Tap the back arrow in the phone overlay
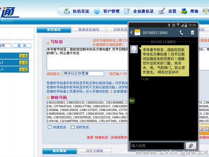 click(x=131, y=33)
